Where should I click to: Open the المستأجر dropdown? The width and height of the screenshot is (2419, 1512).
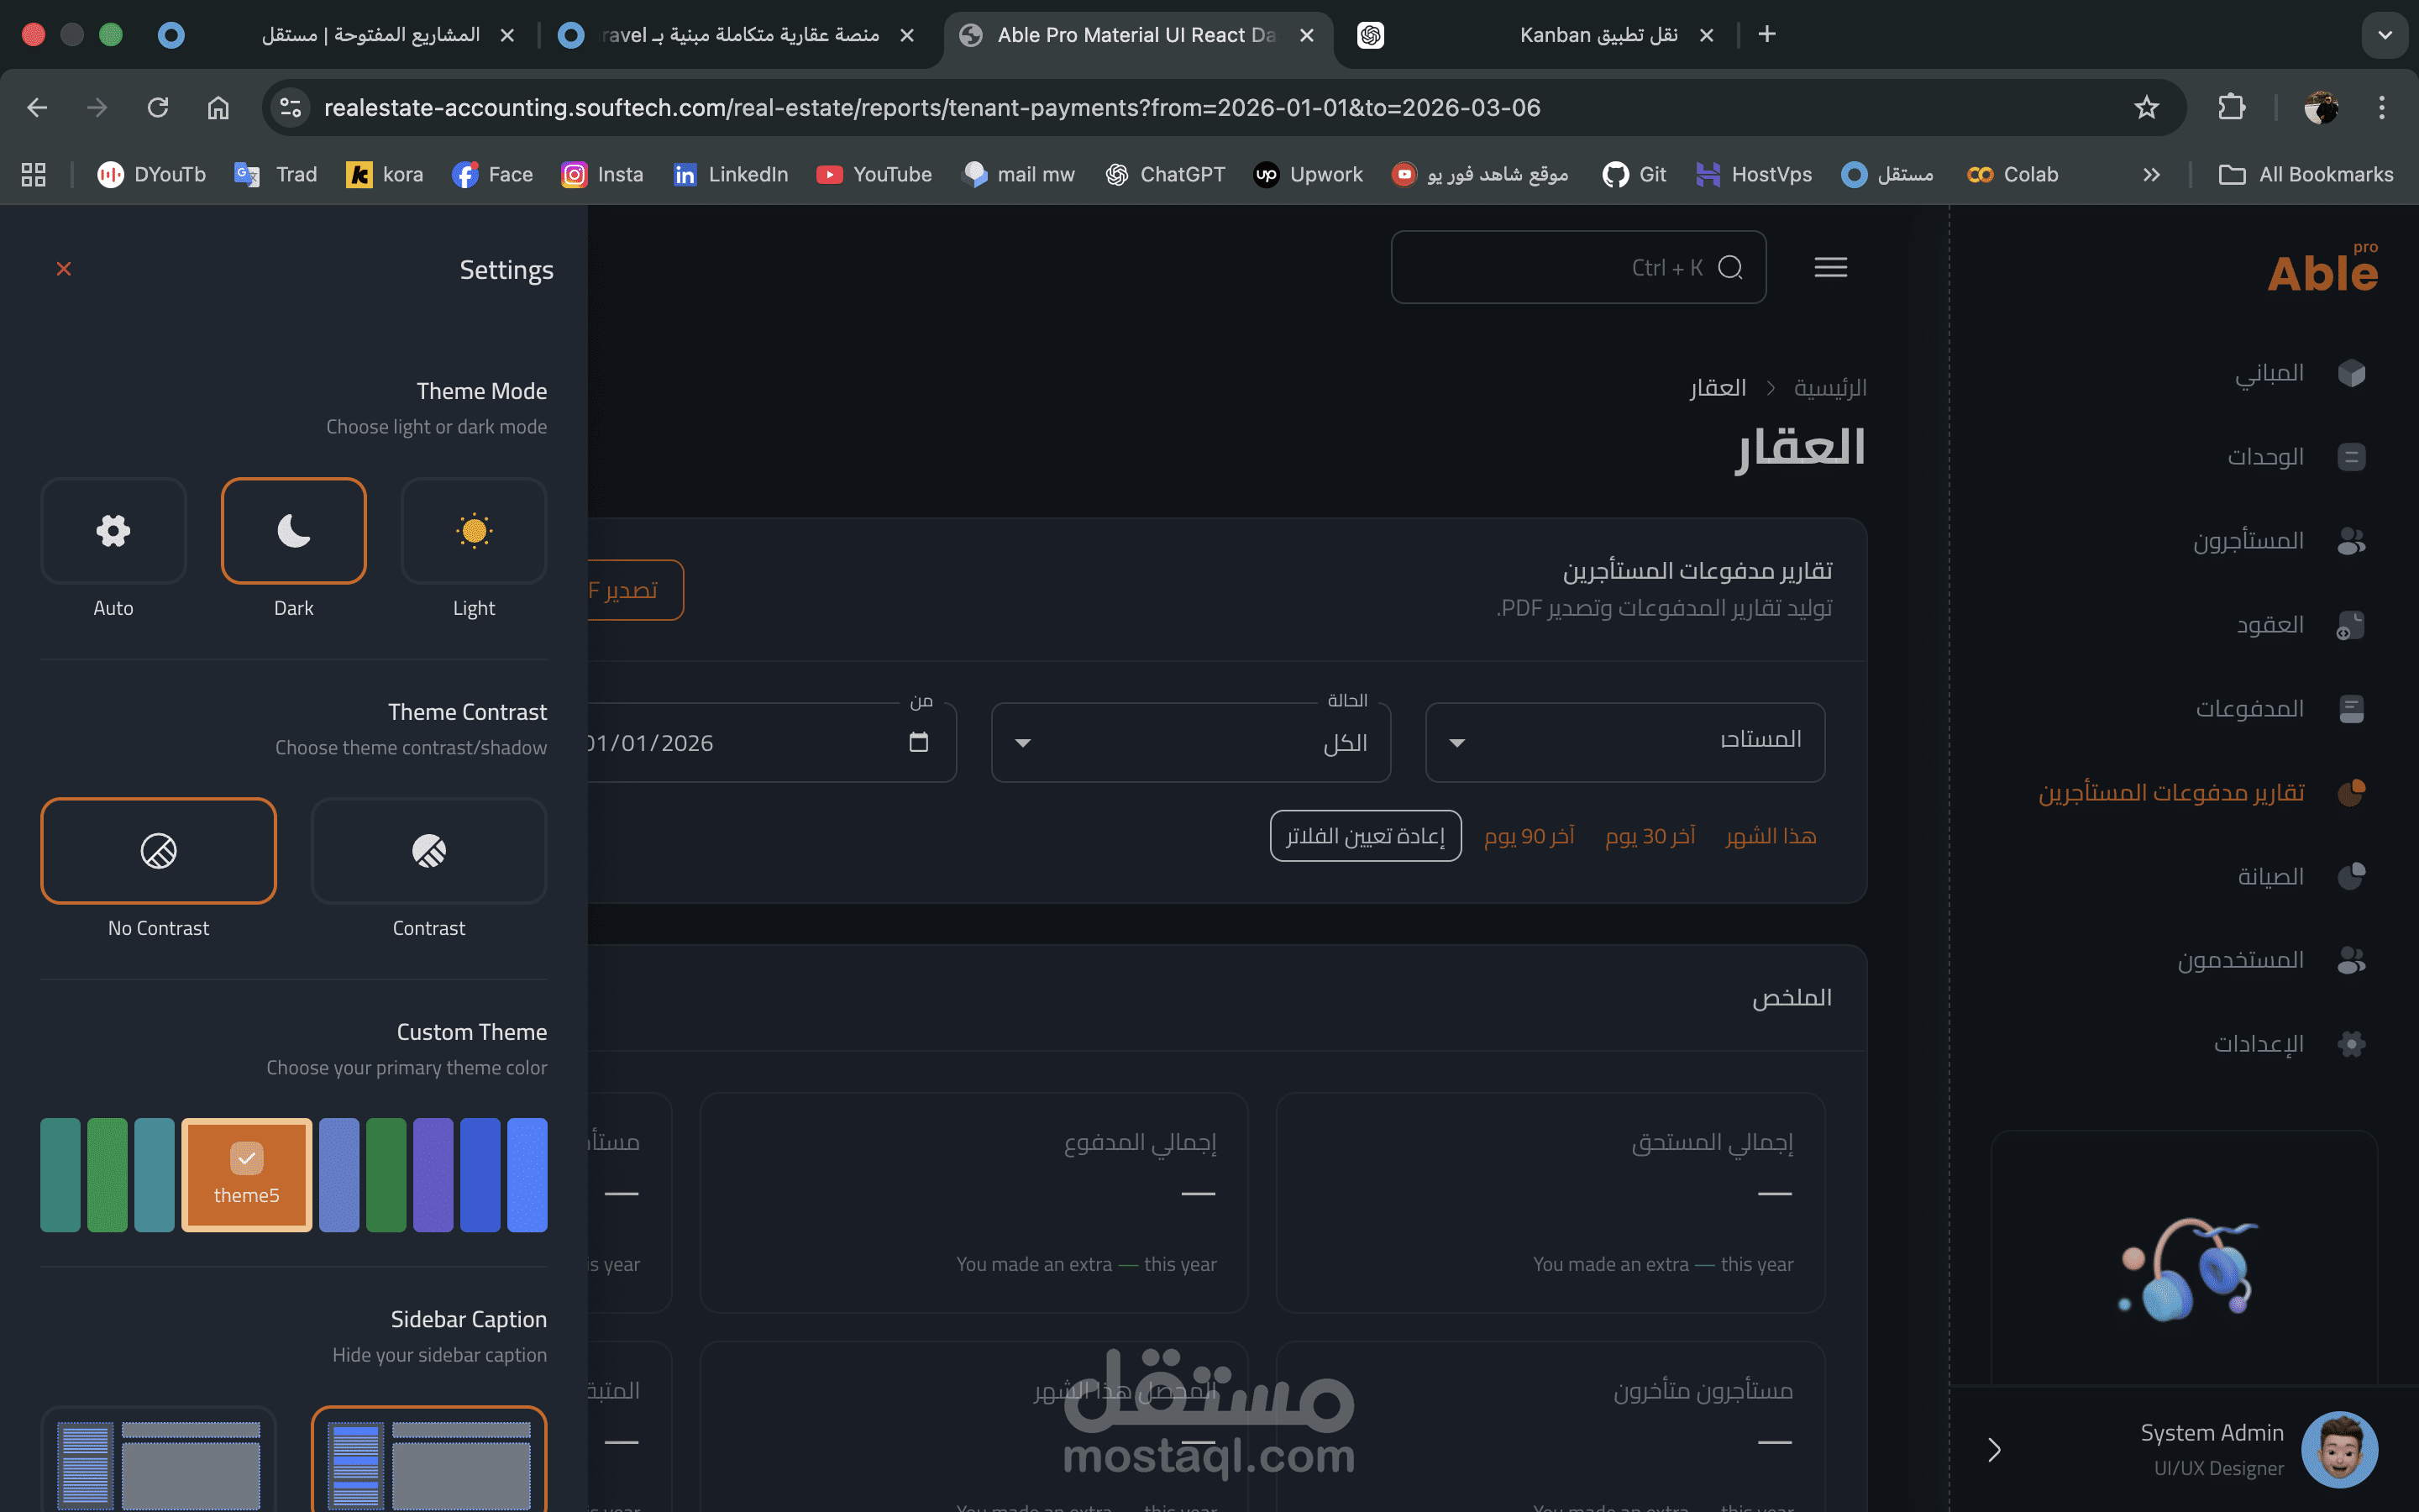click(x=1624, y=742)
